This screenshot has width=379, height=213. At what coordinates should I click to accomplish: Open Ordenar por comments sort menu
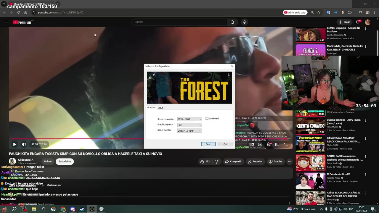[x=52, y=185]
